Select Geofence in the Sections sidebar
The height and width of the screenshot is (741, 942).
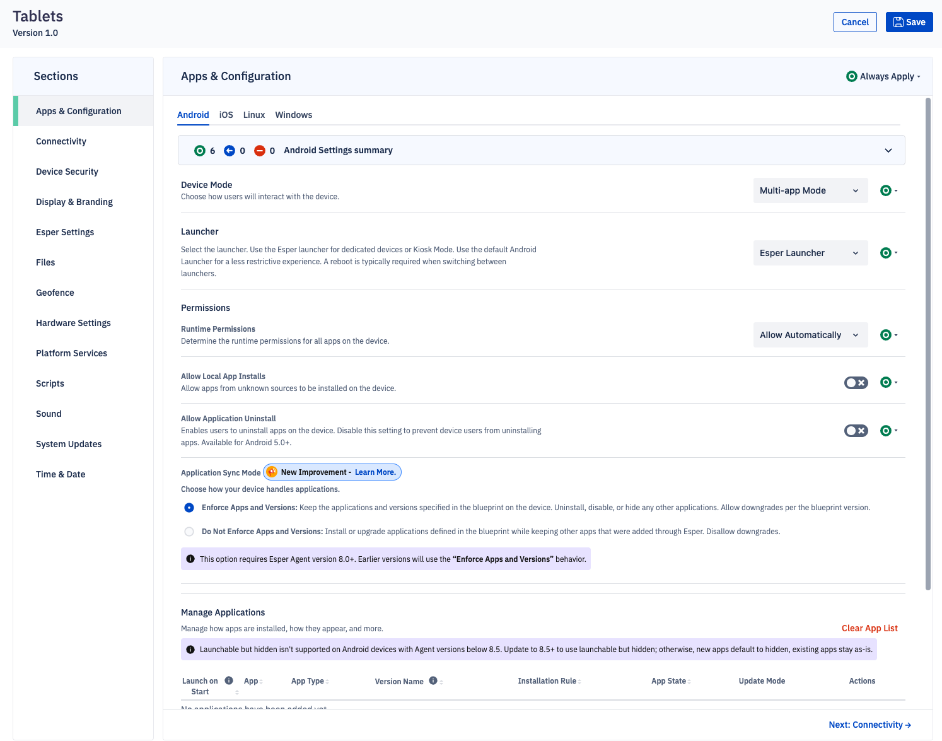click(55, 293)
